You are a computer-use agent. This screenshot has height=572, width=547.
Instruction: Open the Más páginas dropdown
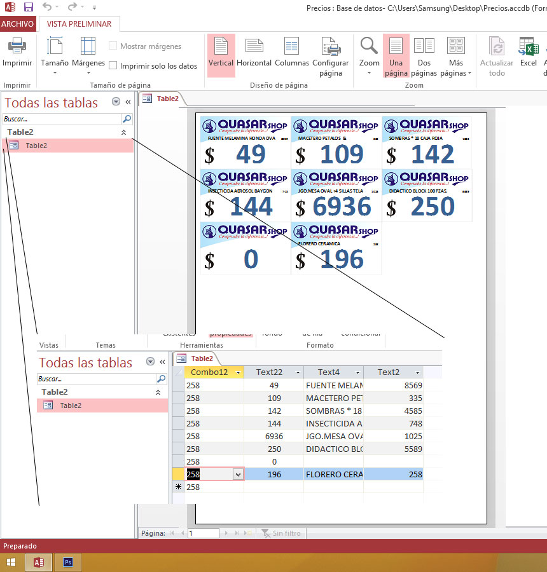click(455, 57)
